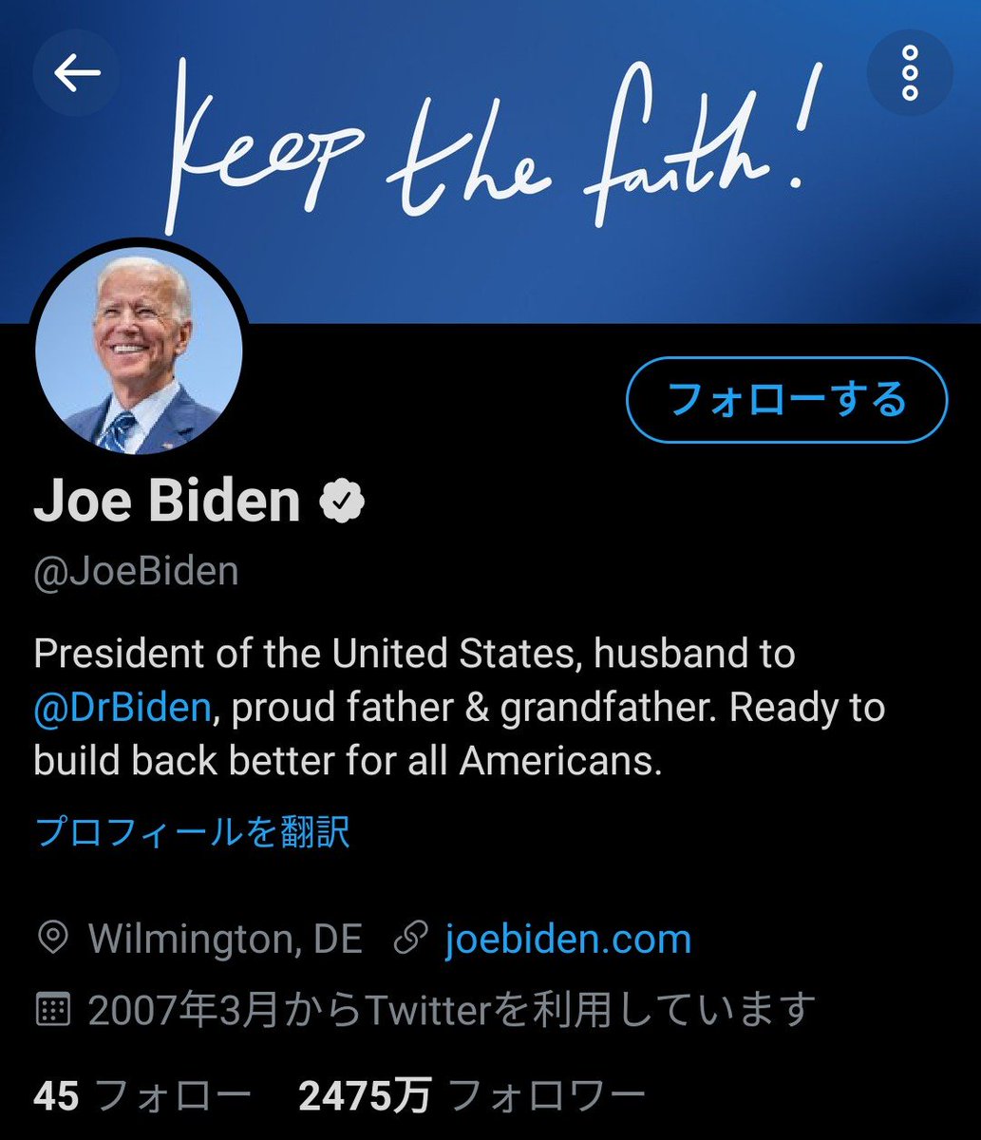View the 45 フォロー following list
Image resolution: width=981 pixels, height=1140 pixels.
(142, 1095)
